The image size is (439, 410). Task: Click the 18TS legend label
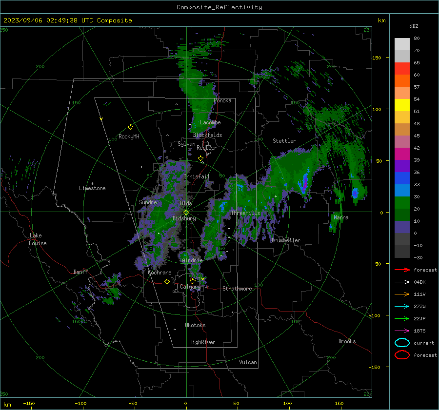click(419, 331)
